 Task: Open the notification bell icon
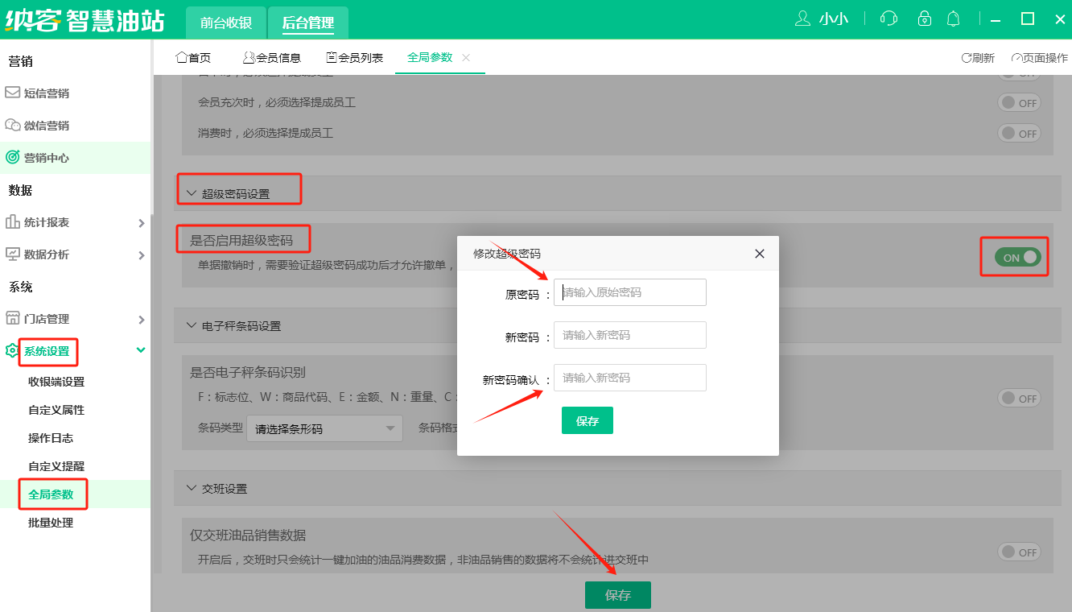point(954,19)
